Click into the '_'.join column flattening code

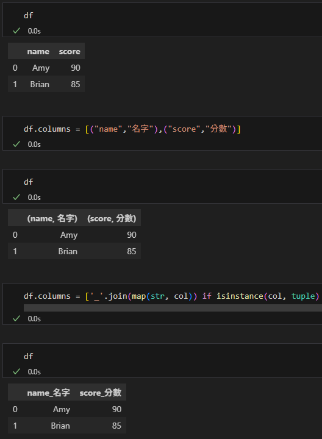pos(171,296)
